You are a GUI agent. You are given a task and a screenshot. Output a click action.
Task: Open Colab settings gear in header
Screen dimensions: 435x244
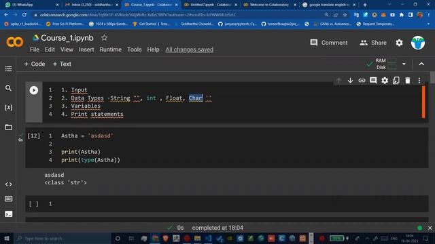pos(399,43)
